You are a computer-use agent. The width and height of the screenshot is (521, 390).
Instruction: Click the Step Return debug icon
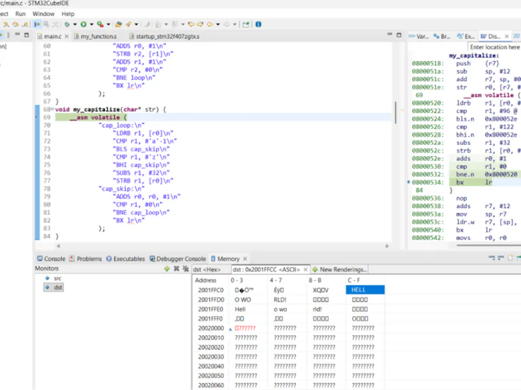coord(25,24)
